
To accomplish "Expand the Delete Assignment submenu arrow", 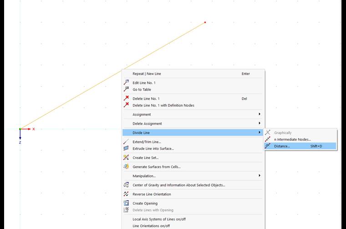I will tap(259, 123).
